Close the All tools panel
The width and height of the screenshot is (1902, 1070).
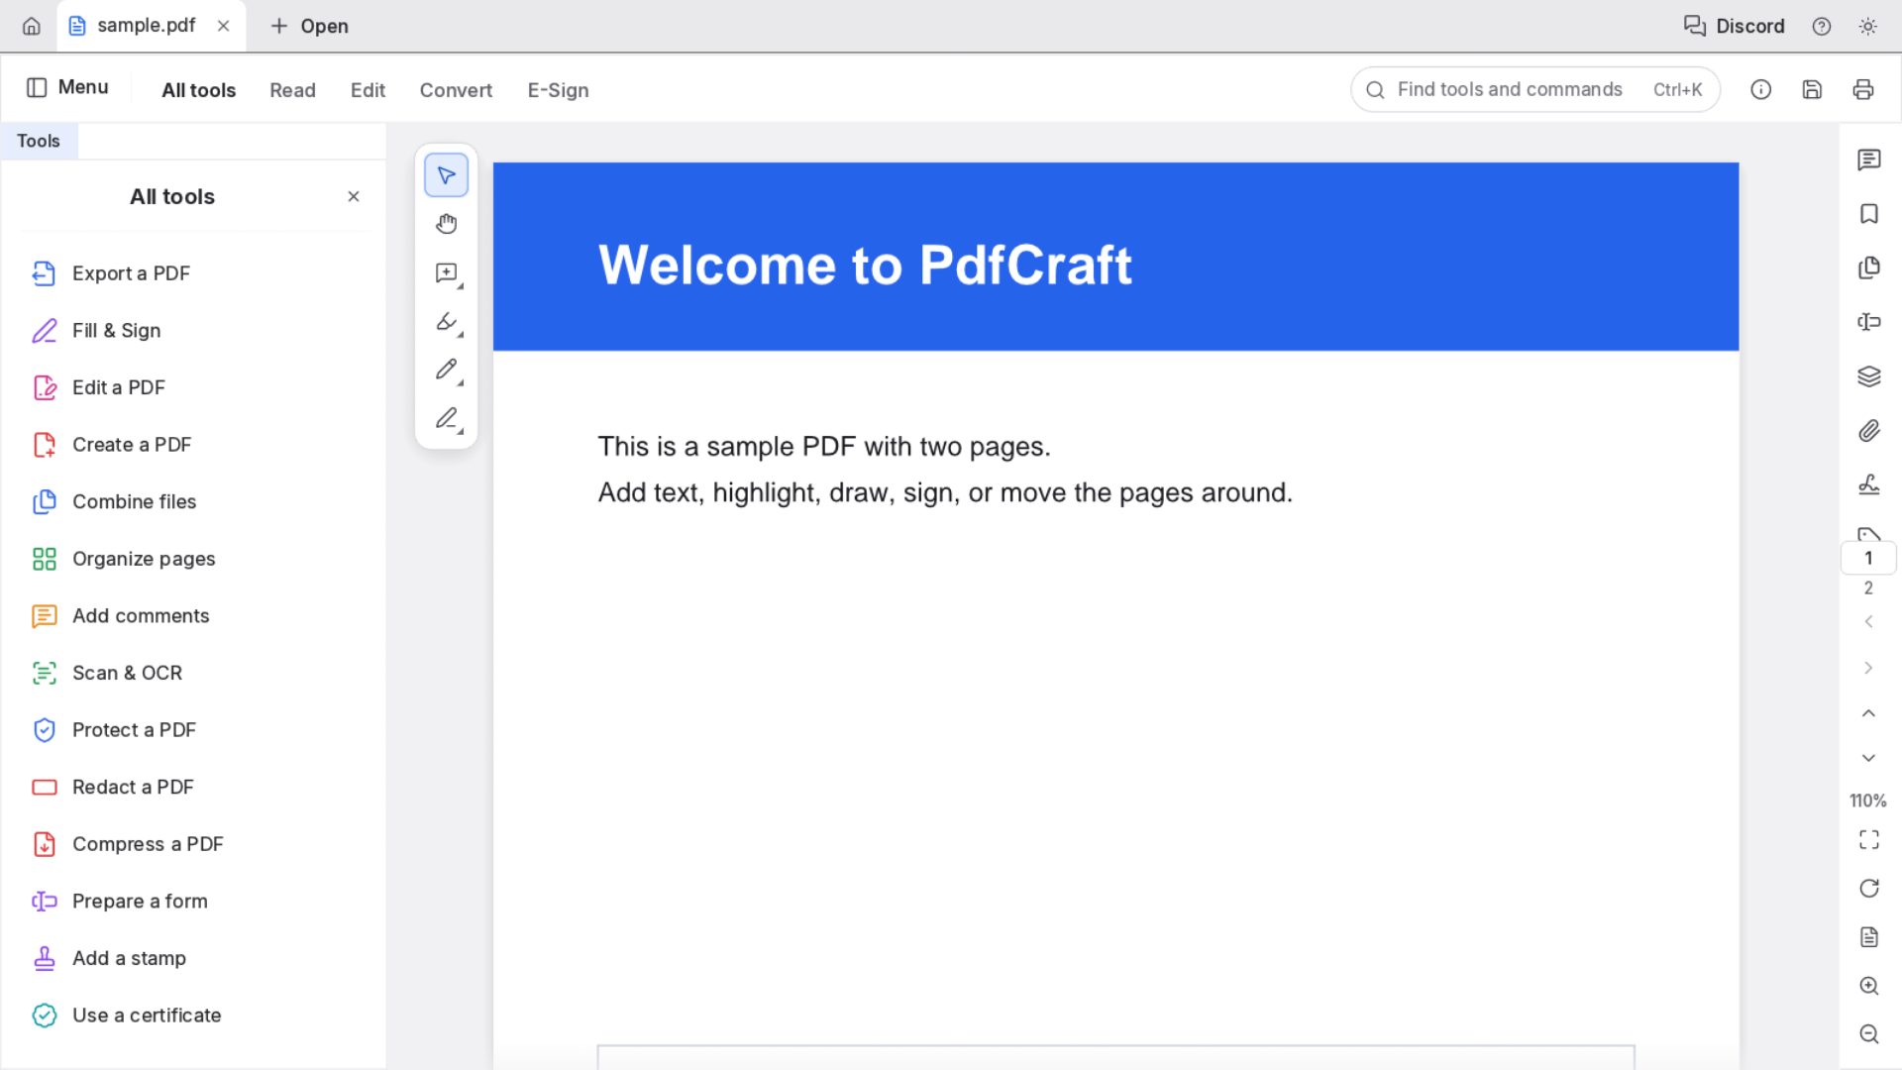[x=354, y=197]
